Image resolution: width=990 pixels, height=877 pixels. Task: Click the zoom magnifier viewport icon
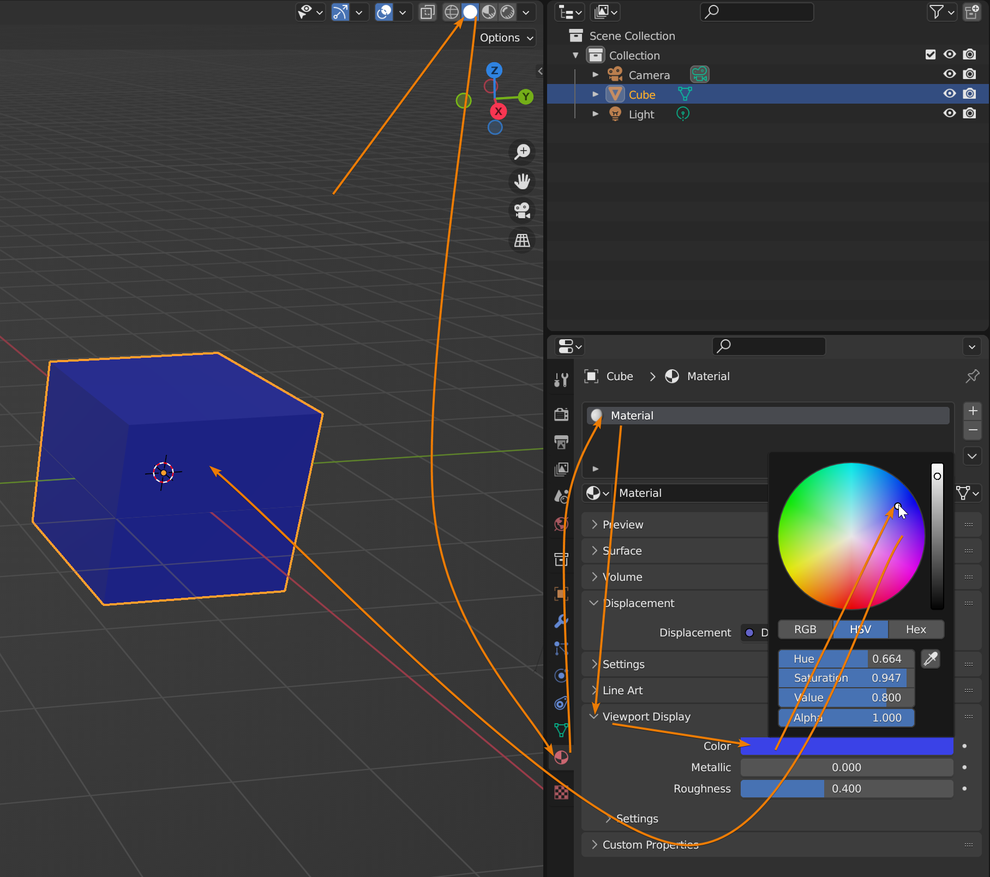(x=522, y=152)
